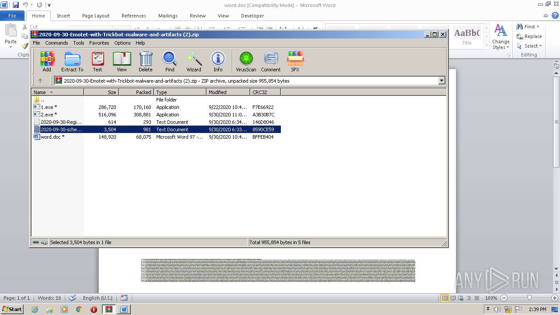Go up one folder level arrow
The width and height of the screenshot is (560, 315).
coord(40,80)
